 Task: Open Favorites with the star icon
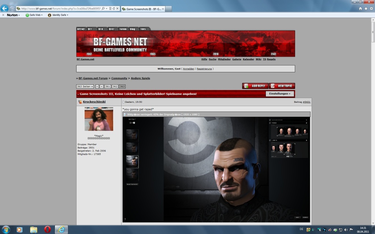[x=366, y=9]
